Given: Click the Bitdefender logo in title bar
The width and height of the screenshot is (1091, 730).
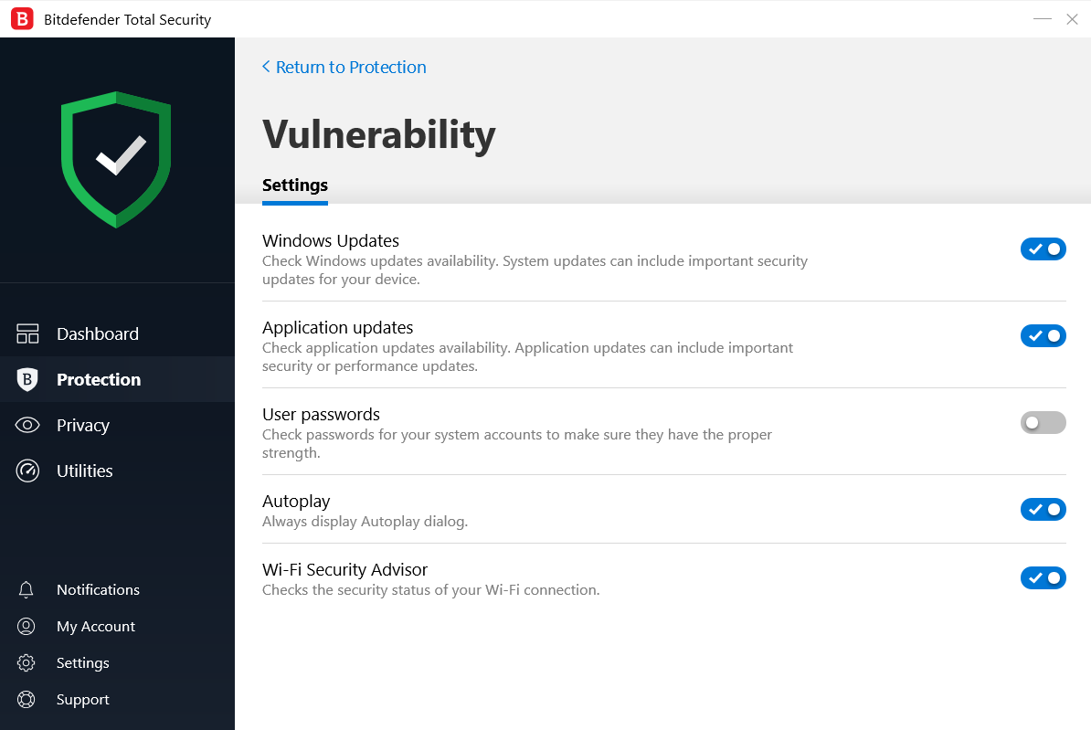Looking at the screenshot, I should (x=22, y=19).
